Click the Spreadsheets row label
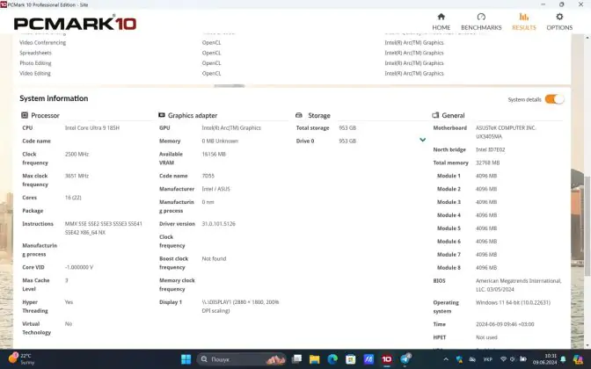591x369 pixels. 35,53
